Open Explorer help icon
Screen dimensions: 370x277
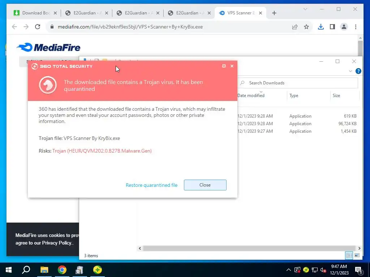click(358, 71)
